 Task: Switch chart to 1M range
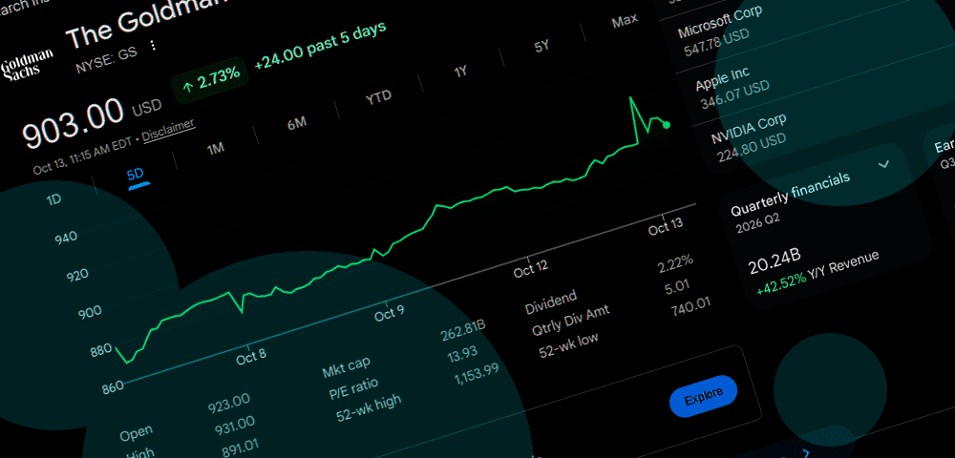click(216, 149)
